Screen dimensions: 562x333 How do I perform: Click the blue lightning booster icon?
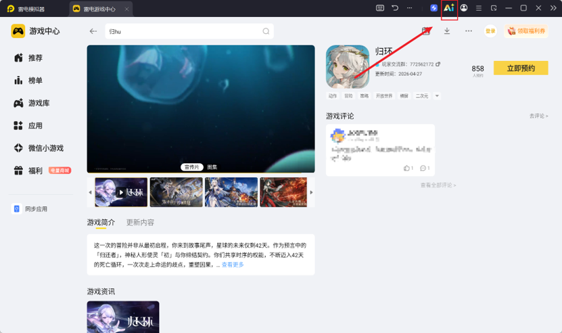434,8
